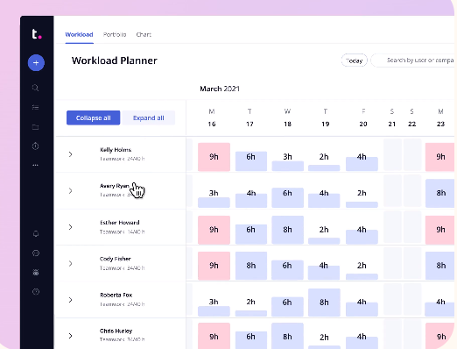Open the task list icon in sidebar
The width and height of the screenshot is (457, 349).
36,107
